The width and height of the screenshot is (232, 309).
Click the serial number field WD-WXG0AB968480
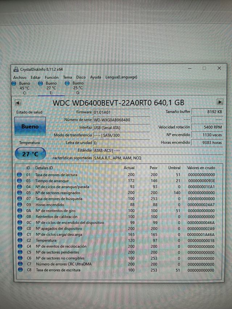[x=121, y=120]
